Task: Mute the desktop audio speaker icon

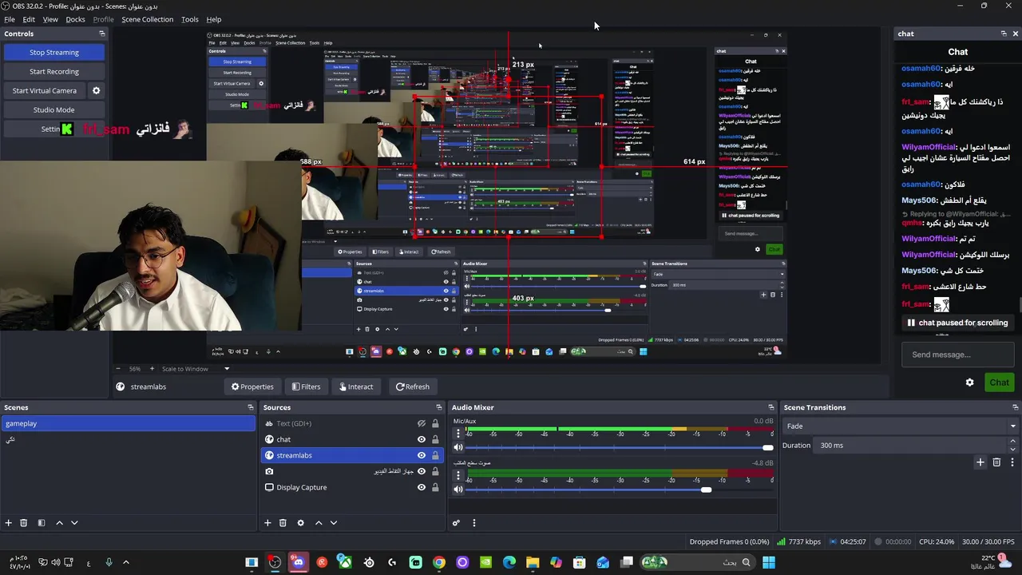Action: pyautogui.click(x=458, y=490)
